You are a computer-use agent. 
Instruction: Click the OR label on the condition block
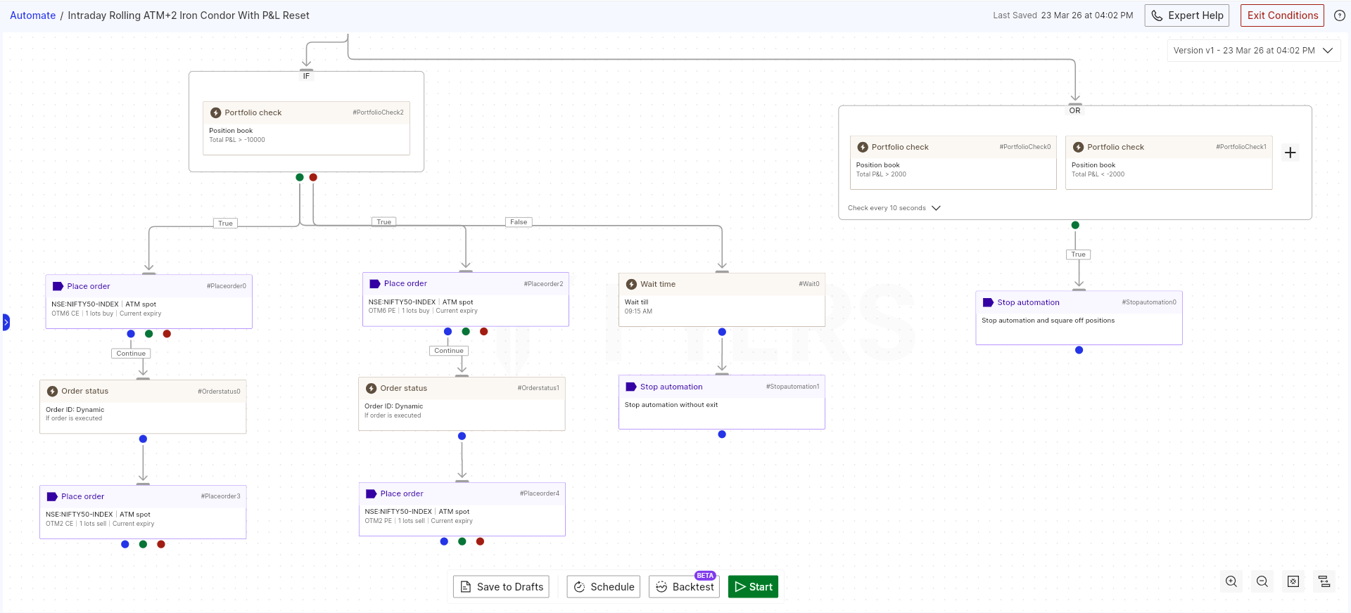1074,110
